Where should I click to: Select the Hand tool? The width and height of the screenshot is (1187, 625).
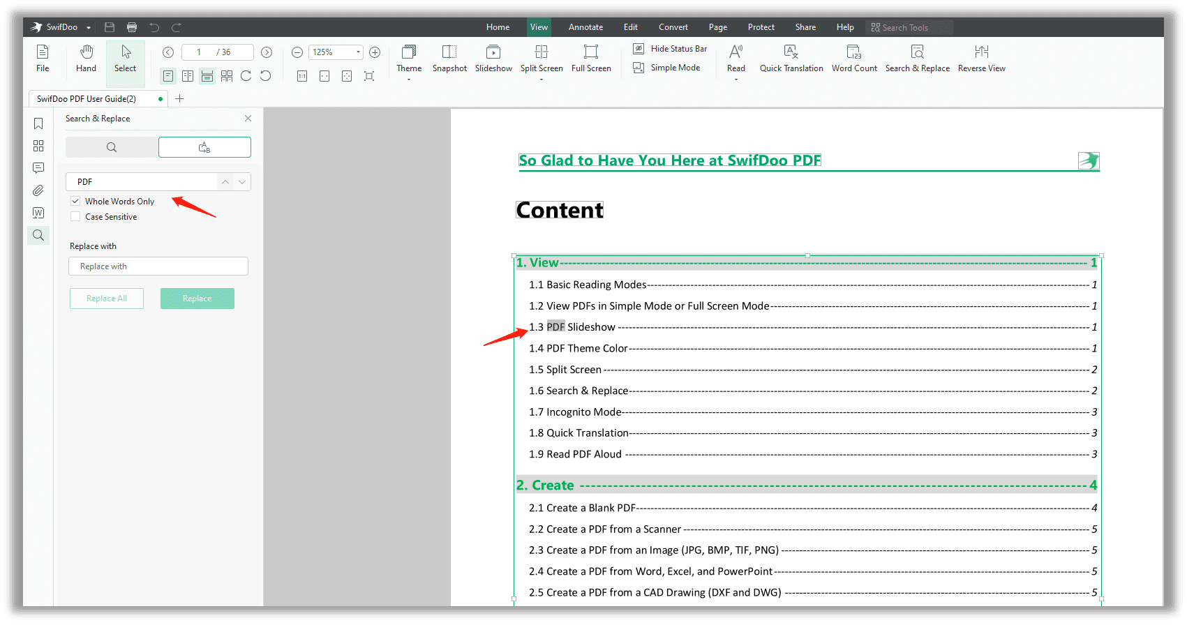(86, 59)
